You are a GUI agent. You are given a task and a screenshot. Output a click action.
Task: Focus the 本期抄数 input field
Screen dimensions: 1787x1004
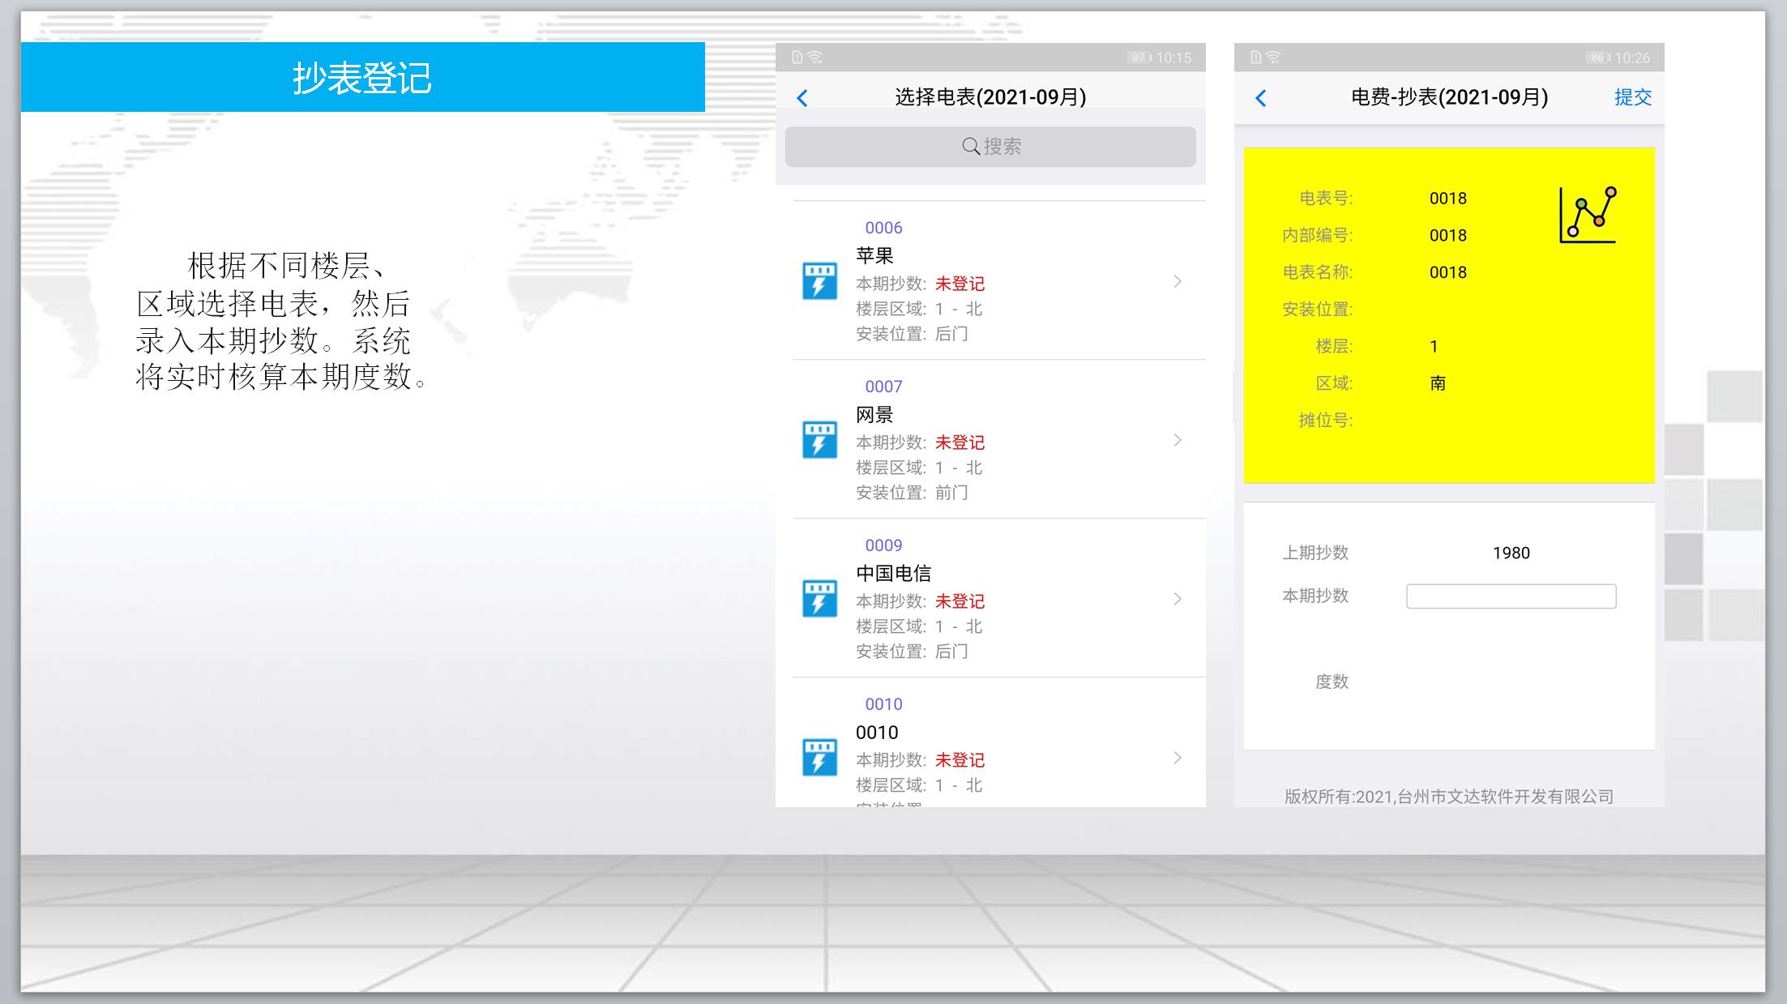[x=1511, y=596]
